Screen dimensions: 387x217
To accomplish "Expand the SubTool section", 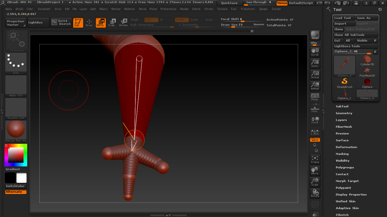I will coord(342,107).
